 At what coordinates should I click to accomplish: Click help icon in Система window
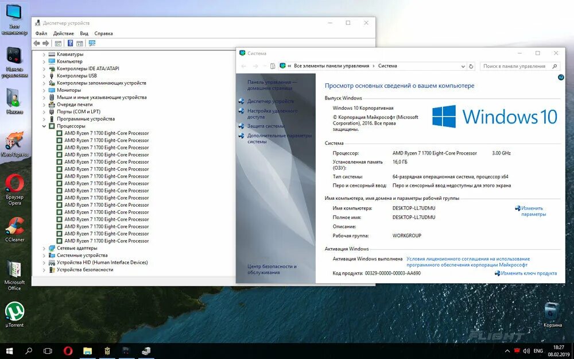561,78
